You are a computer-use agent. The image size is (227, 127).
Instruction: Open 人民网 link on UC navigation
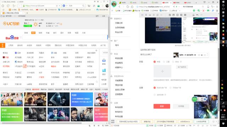(11, 46)
